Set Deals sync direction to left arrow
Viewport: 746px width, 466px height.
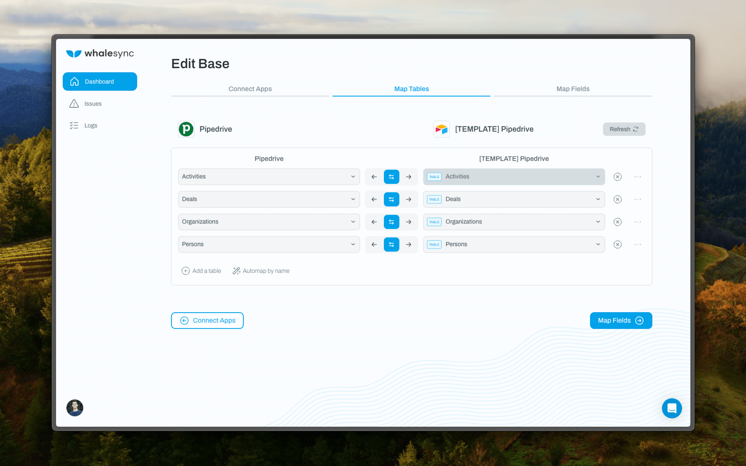(374, 199)
